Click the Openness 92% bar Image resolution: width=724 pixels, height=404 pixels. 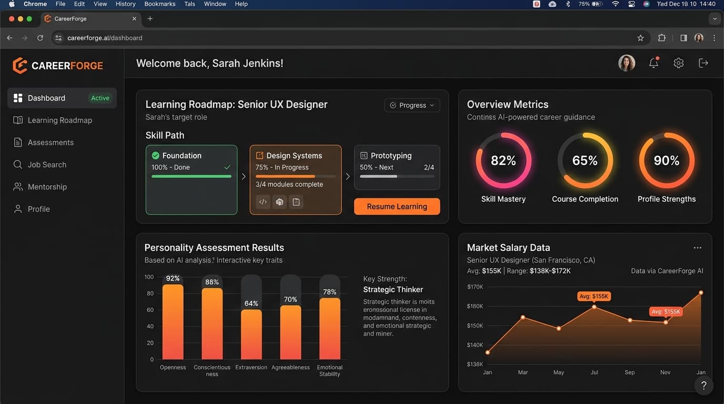[173, 322]
